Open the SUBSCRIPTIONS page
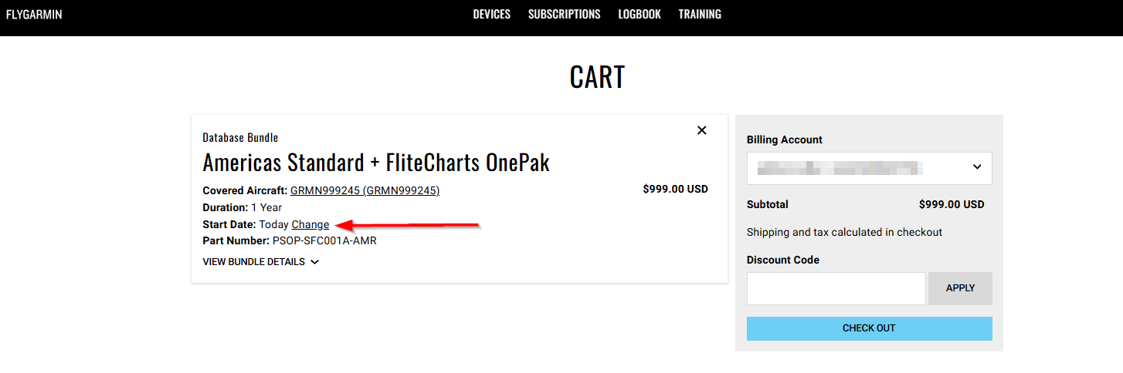Image resolution: width=1123 pixels, height=373 pixels. [x=564, y=15]
